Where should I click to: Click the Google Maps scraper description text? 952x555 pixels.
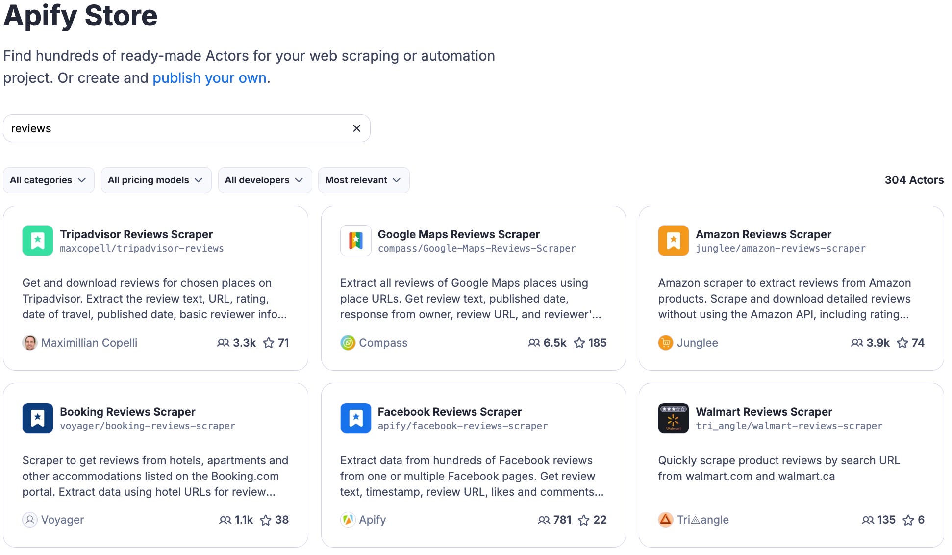tap(471, 299)
